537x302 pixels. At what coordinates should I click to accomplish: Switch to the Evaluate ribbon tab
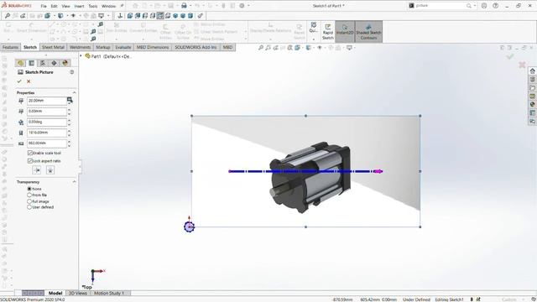123,47
